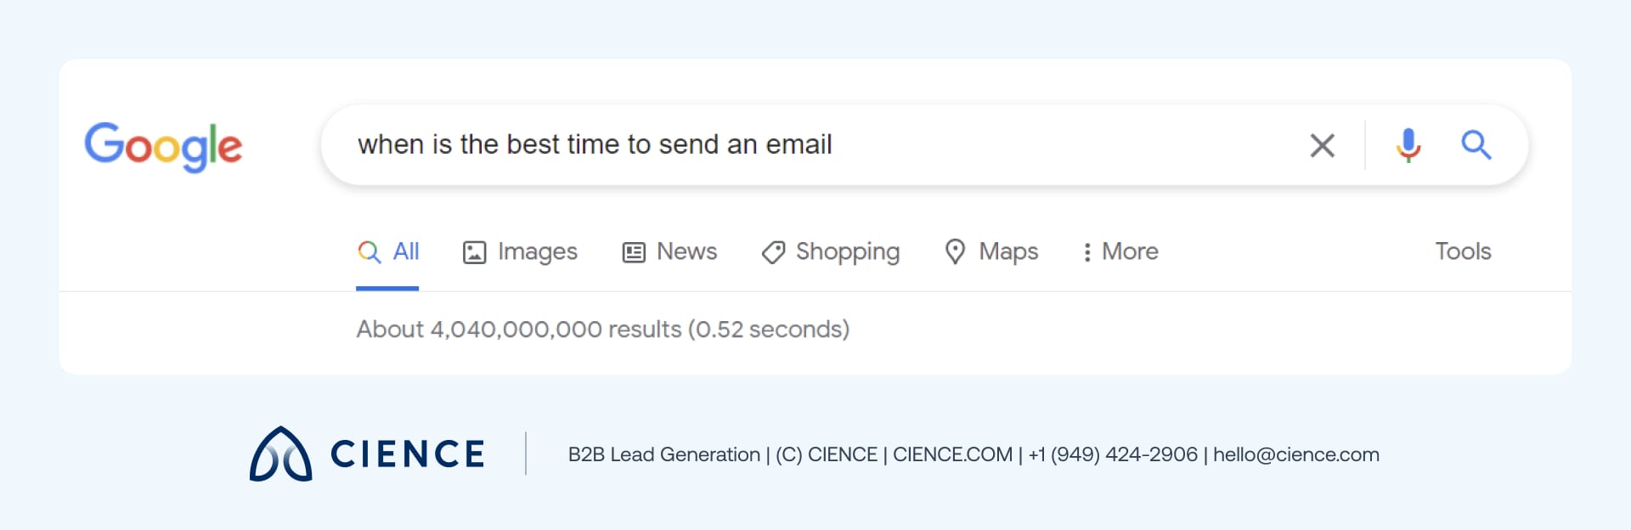Click the Maps pin icon
Screen dimensions: 1631x530
click(x=955, y=252)
